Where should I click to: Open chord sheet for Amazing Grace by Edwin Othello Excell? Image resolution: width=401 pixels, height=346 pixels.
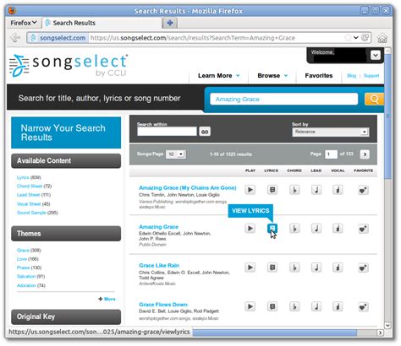tap(294, 229)
